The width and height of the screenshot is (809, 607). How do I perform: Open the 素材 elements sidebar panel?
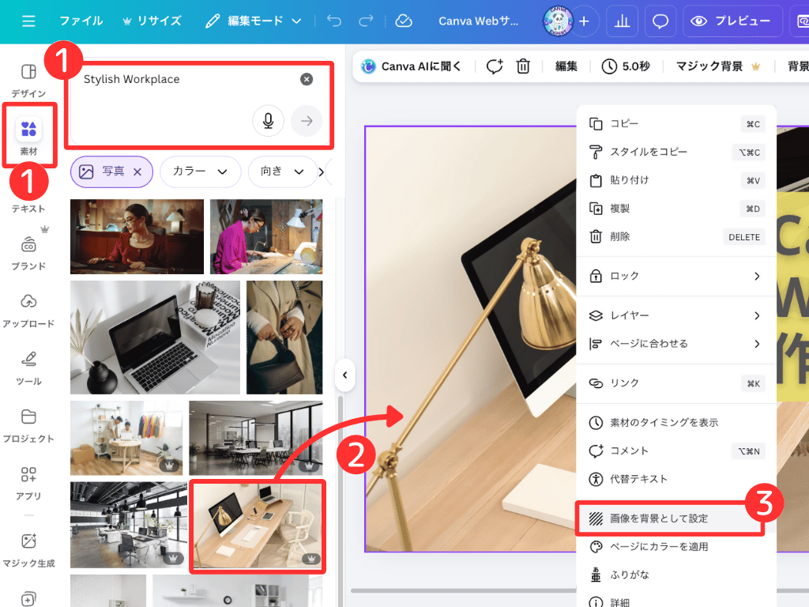click(28, 135)
